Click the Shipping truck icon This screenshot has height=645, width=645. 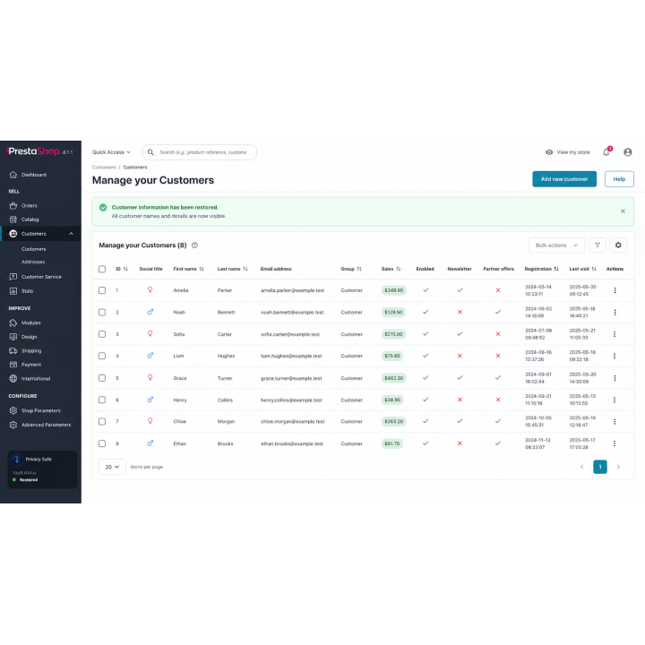(x=13, y=351)
